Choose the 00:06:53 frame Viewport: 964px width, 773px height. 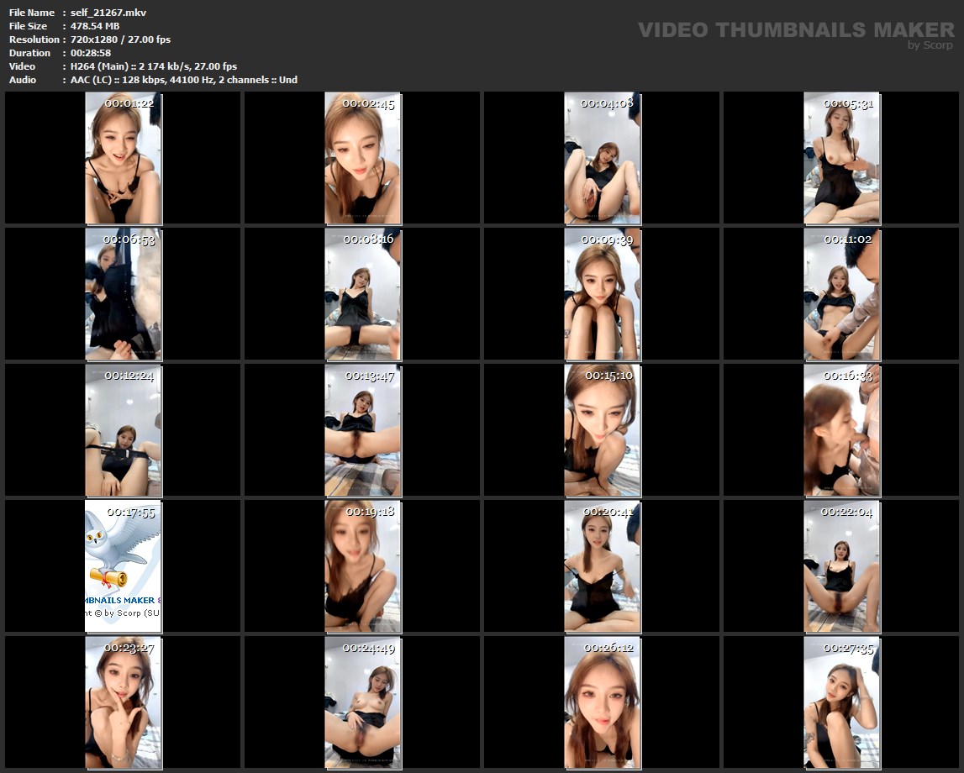(x=124, y=294)
